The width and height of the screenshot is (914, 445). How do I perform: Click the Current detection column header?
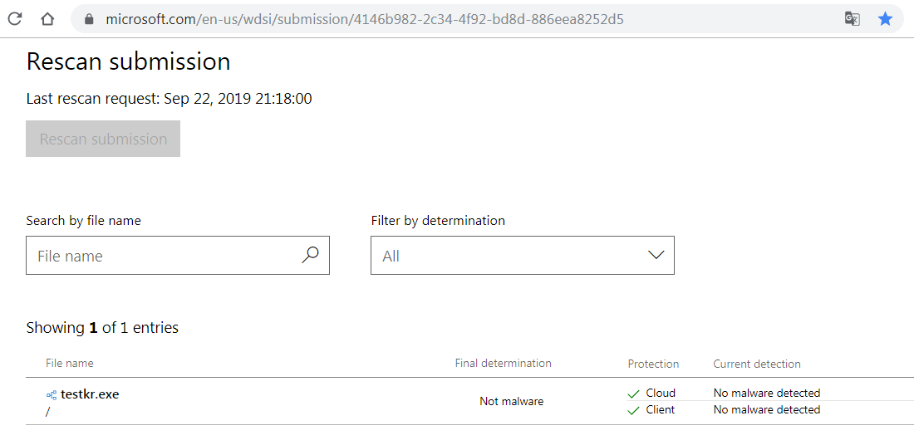(756, 364)
